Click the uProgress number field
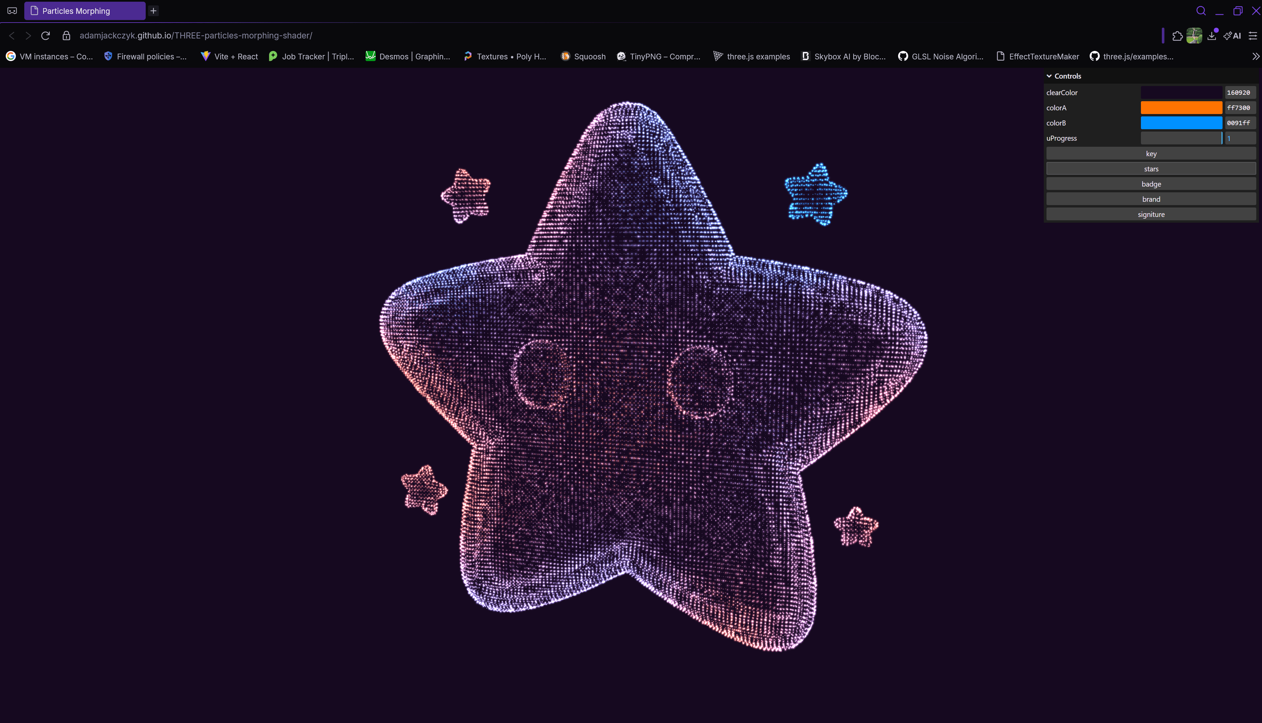The width and height of the screenshot is (1262, 723). coord(1240,138)
